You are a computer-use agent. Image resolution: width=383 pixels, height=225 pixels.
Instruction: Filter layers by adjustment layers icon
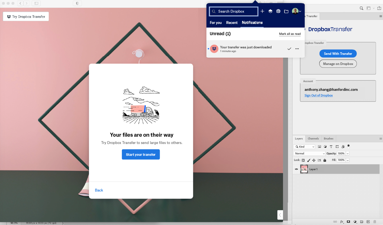(325, 147)
